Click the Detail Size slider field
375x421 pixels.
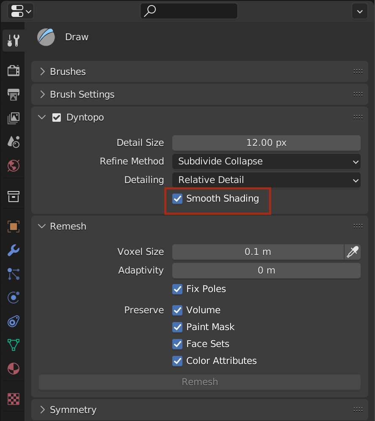click(266, 143)
